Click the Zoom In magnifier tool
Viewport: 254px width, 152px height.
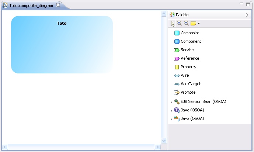point(179,23)
